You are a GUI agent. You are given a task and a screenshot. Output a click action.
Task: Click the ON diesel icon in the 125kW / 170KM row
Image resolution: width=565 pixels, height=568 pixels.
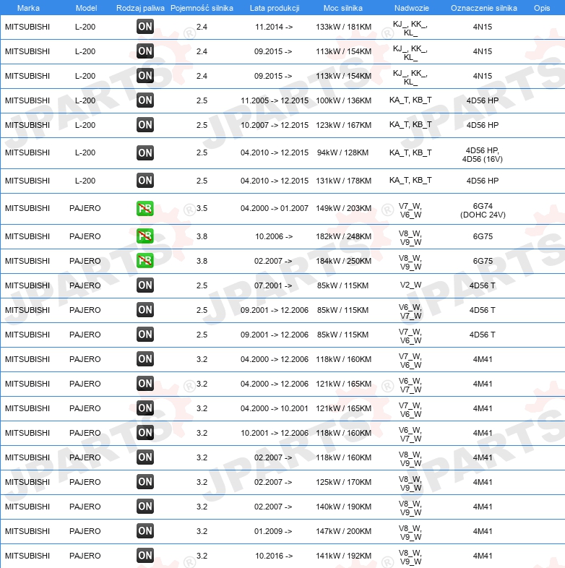click(145, 482)
